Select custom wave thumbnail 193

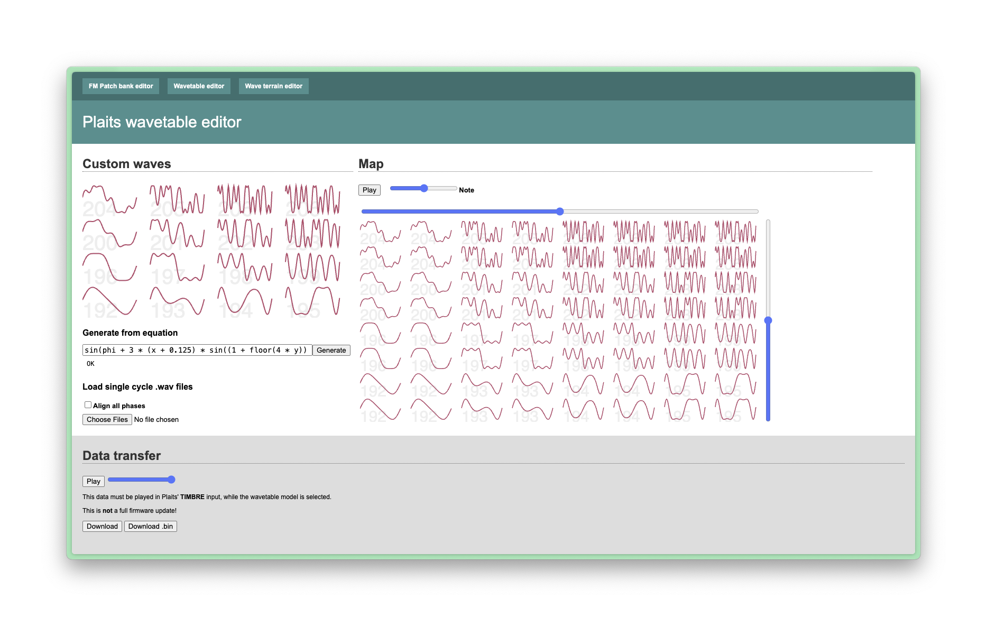[177, 302]
